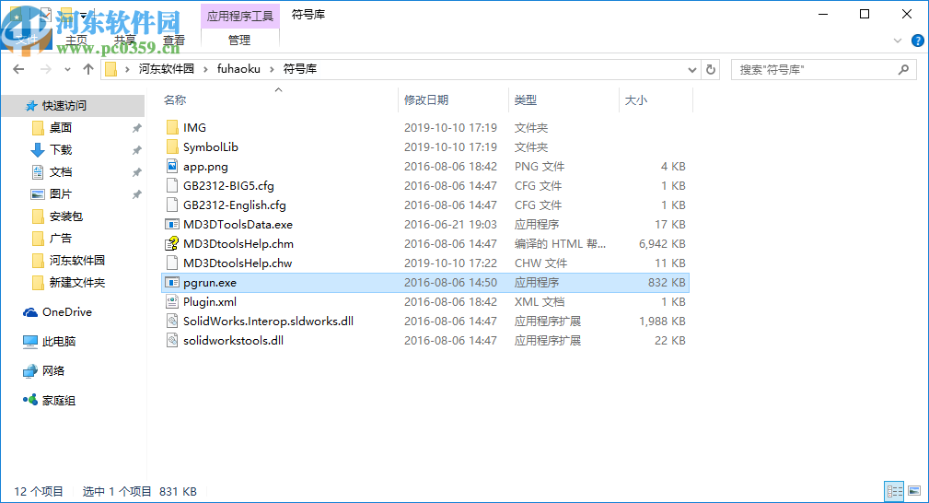Select the SolidWorks.Interop.sldworks.dll icon
This screenshot has height=503, width=929.
(x=172, y=322)
